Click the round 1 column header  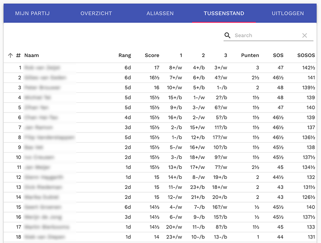(181, 56)
